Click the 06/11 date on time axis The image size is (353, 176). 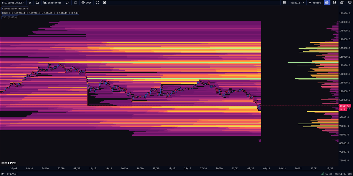267,168
